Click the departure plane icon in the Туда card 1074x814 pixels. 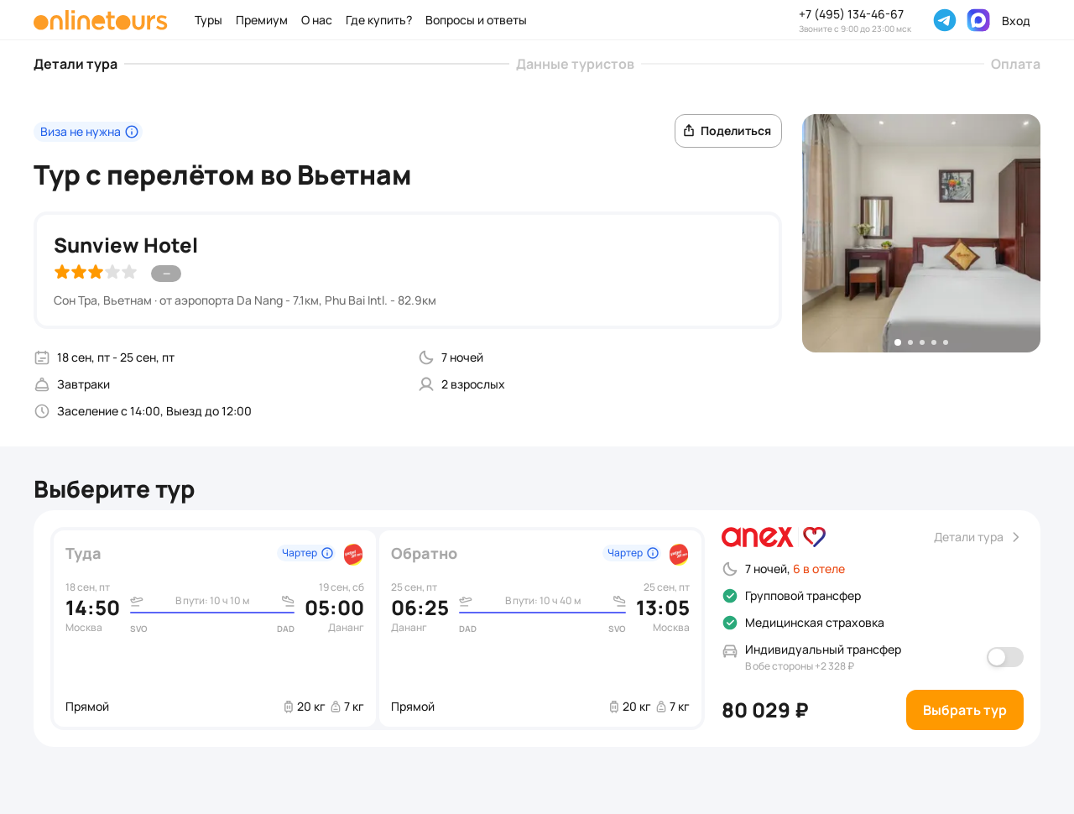(137, 601)
